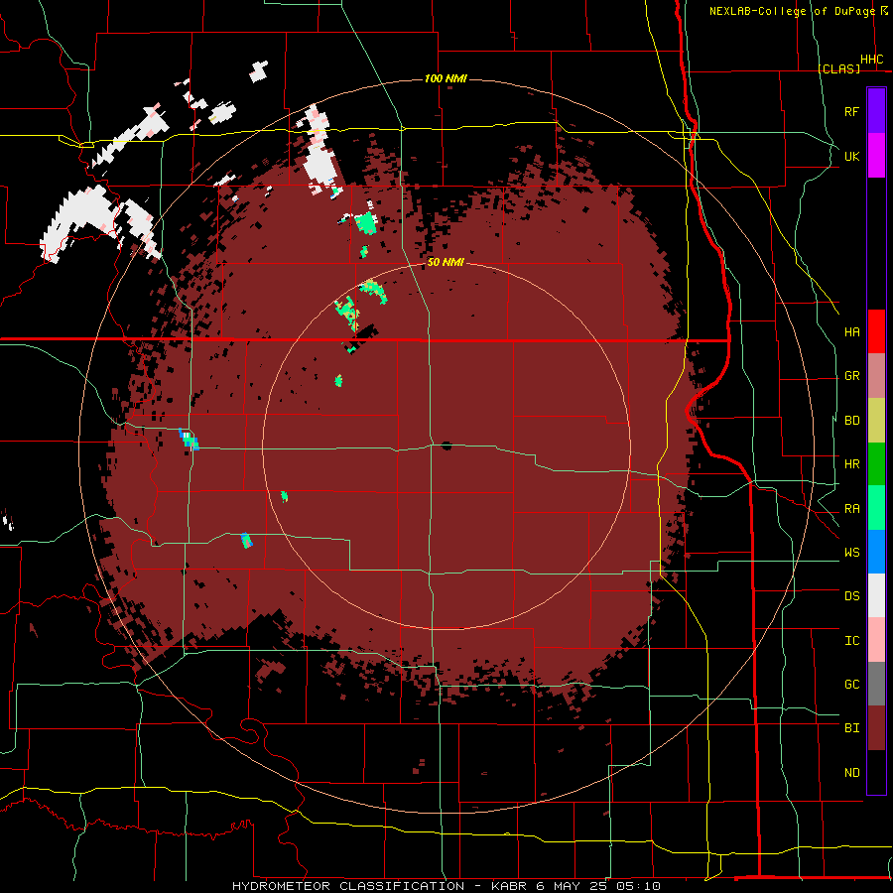
Task: Click the ND black legend swatch
Action: click(x=876, y=772)
